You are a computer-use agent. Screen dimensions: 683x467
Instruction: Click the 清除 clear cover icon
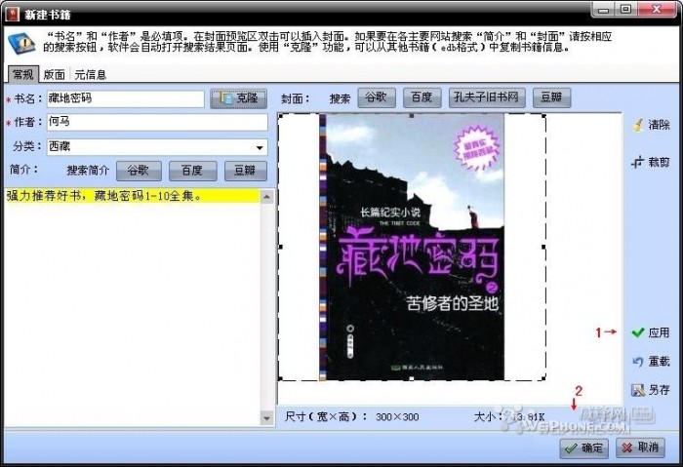651,125
